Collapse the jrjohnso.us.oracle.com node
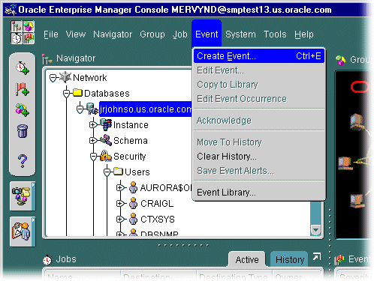This screenshot has height=281, width=374. tap(80, 109)
